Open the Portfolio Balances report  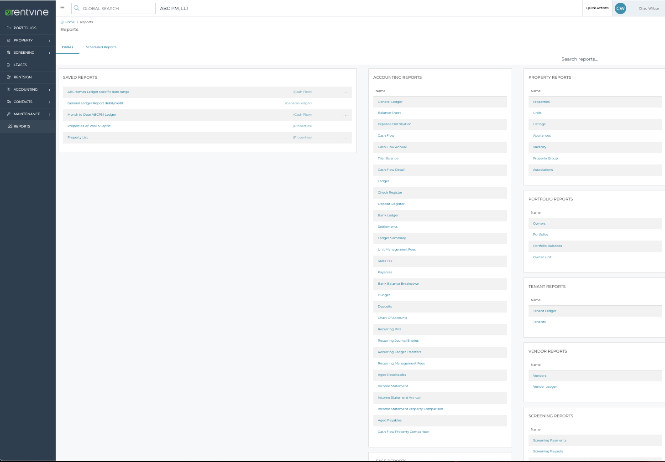pyautogui.click(x=547, y=246)
